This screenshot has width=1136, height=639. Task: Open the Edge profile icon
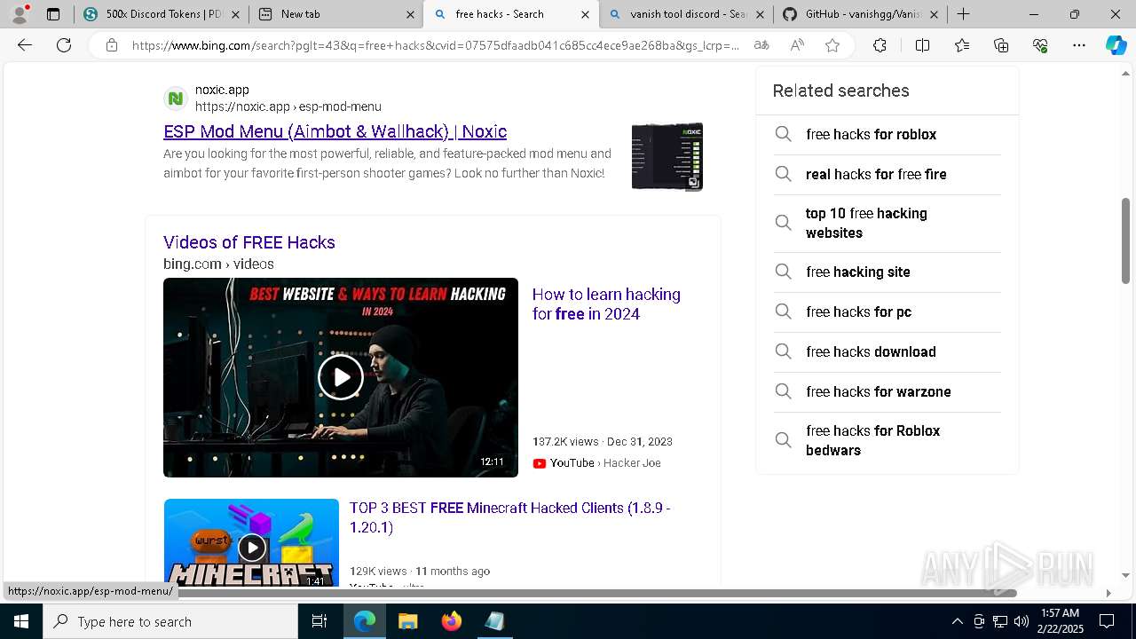click(20, 14)
